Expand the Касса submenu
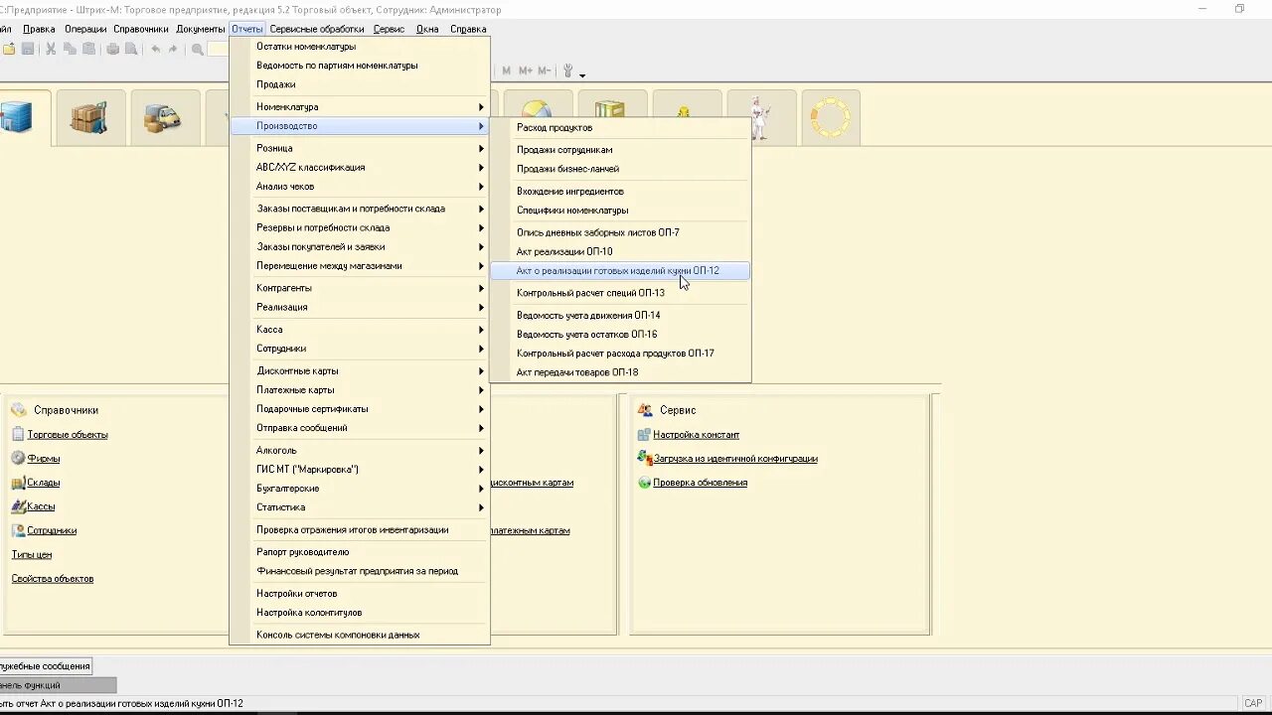 click(x=360, y=329)
